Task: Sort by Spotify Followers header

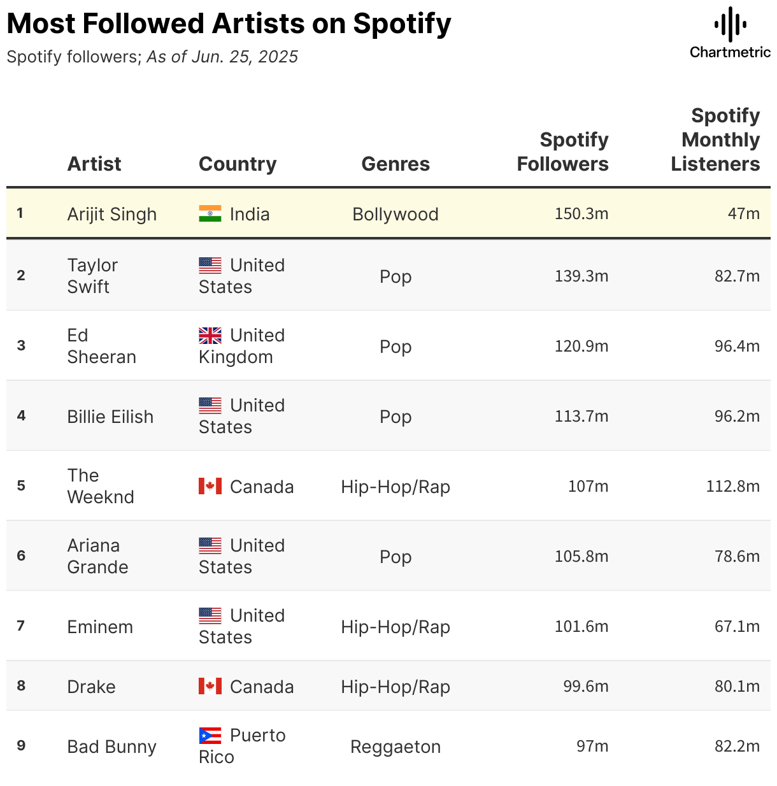Action: [x=563, y=152]
